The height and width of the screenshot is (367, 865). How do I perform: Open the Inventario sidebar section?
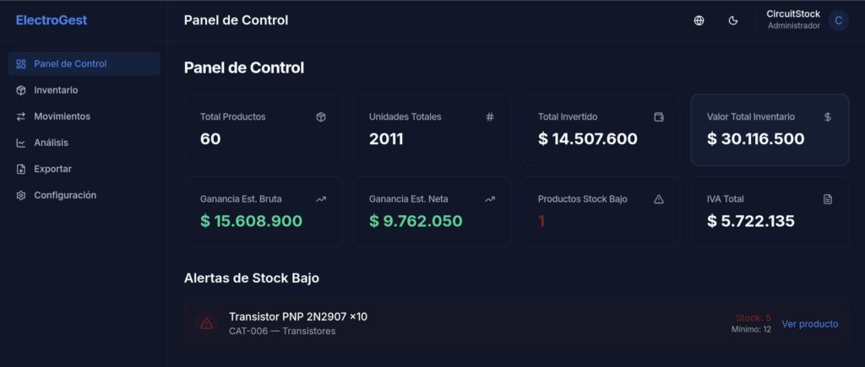[x=56, y=90]
